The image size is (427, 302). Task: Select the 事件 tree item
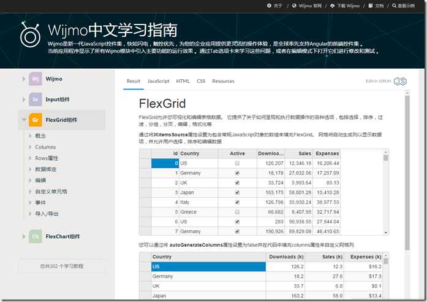[40, 203]
